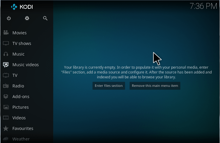Open the Videos menu label
220x143 pixels.
[x=19, y=118]
